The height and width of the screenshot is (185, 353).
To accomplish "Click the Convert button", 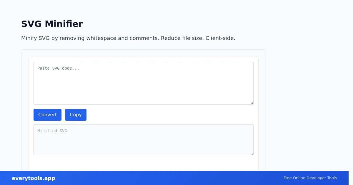I will click(47, 115).
